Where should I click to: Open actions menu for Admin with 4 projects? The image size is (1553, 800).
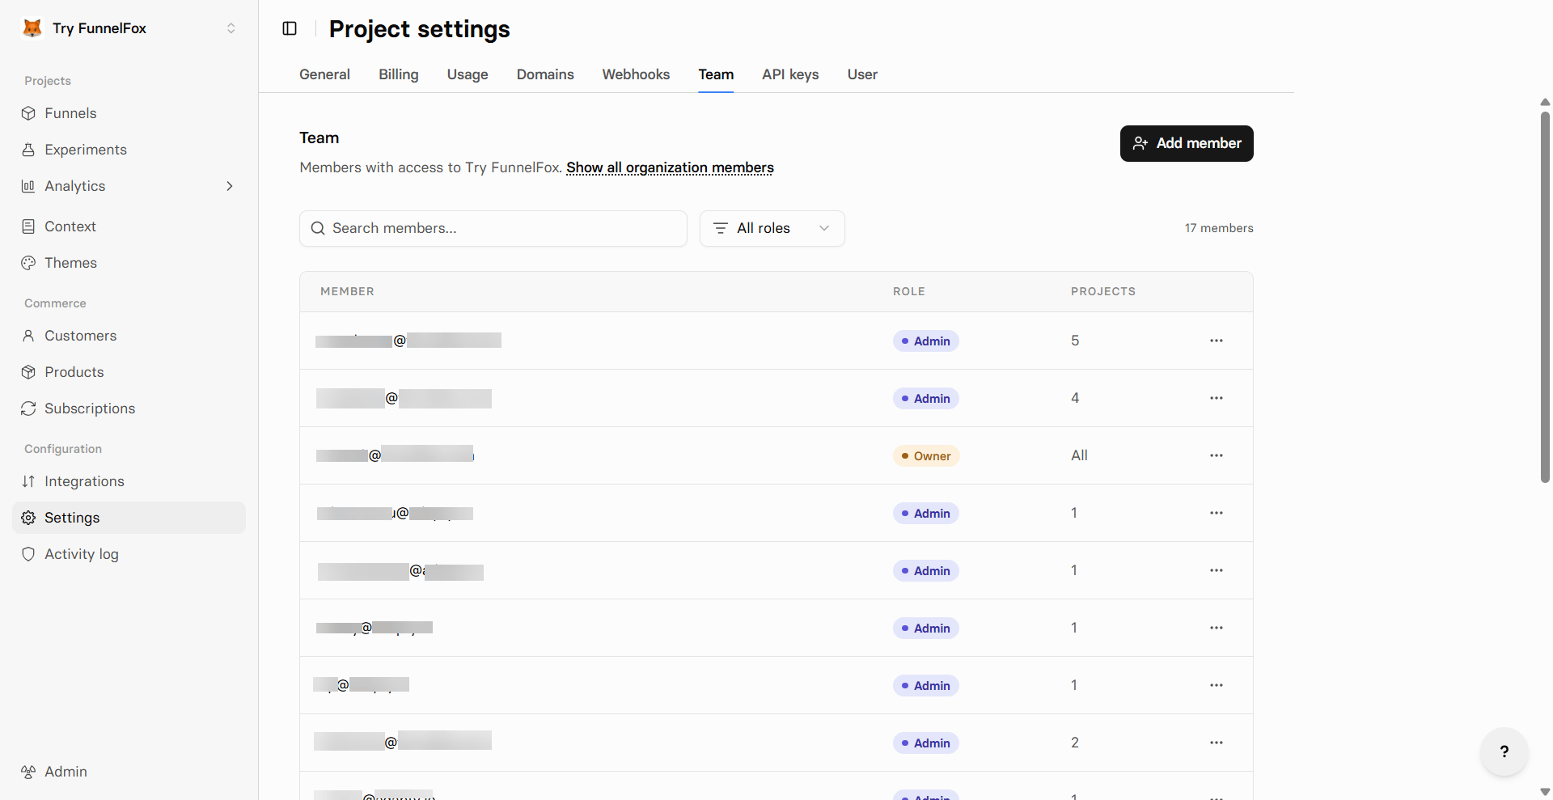click(x=1217, y=398)
